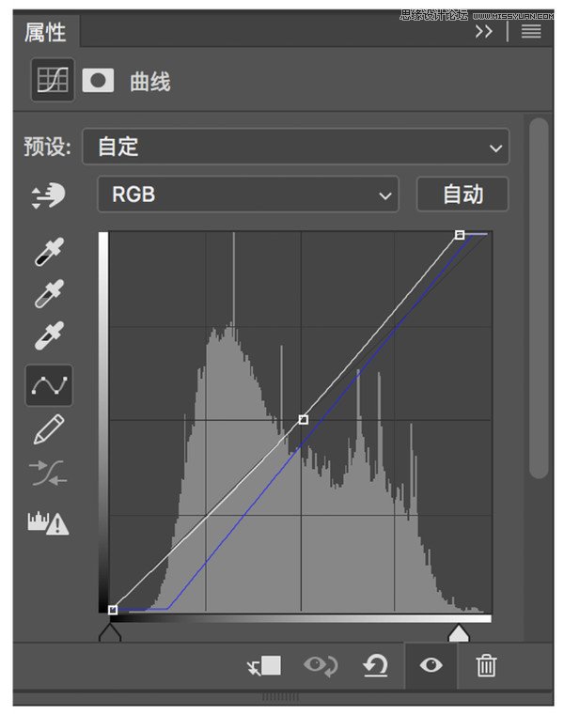Pick the black point eyedropper
This screenshot has height=715, width=564.
(49, 251)
